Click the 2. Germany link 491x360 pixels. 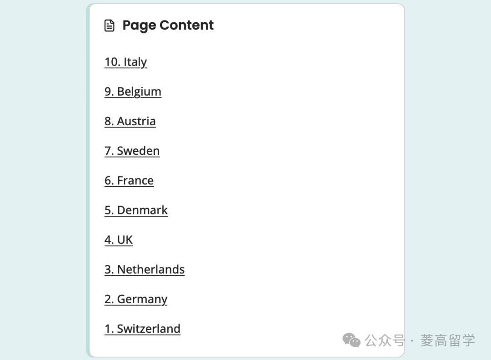point(136,299)
